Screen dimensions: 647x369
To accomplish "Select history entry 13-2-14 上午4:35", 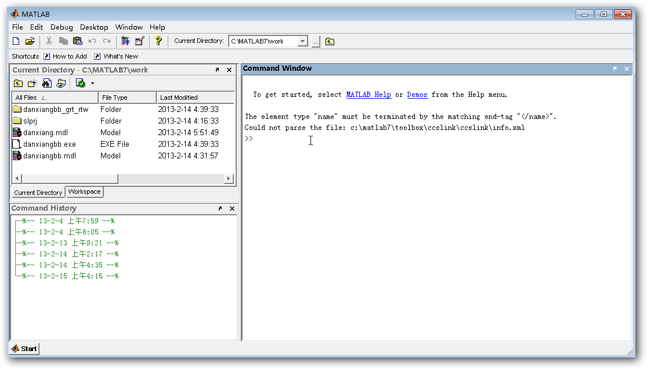I will pyautogui.click(x=71, y=265).
